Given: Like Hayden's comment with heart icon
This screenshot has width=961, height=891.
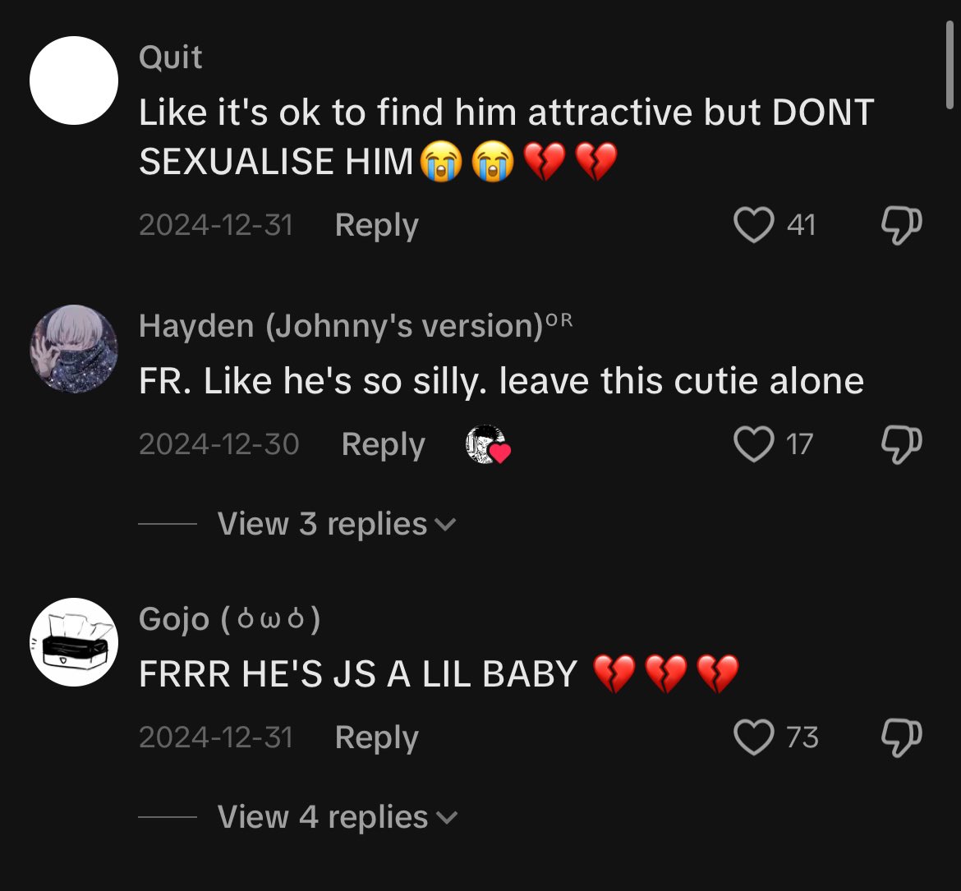Looking at the screenshot, I should [x=753, y=443].
